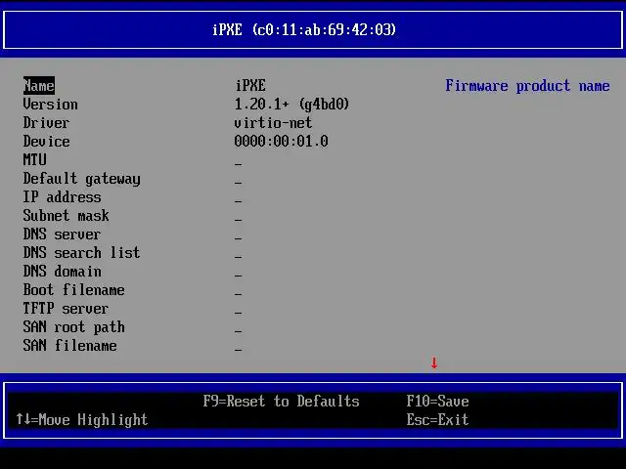Select the MTU setting row
Viewport: 626px width, 469px height.
coord(35,160)
